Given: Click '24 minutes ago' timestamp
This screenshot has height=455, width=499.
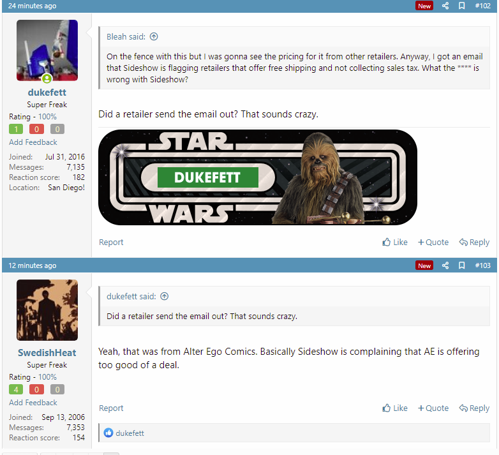Looking at the screenshot, I should coord(32,6).
